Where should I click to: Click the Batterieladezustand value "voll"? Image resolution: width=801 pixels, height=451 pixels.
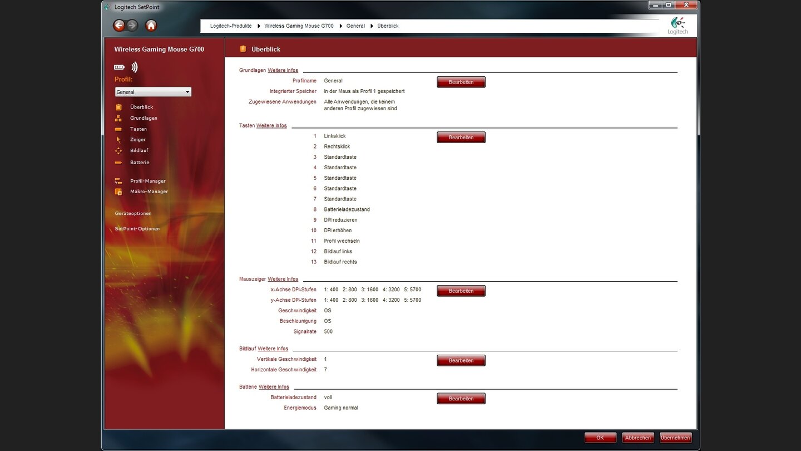click(x=328, y=398)
